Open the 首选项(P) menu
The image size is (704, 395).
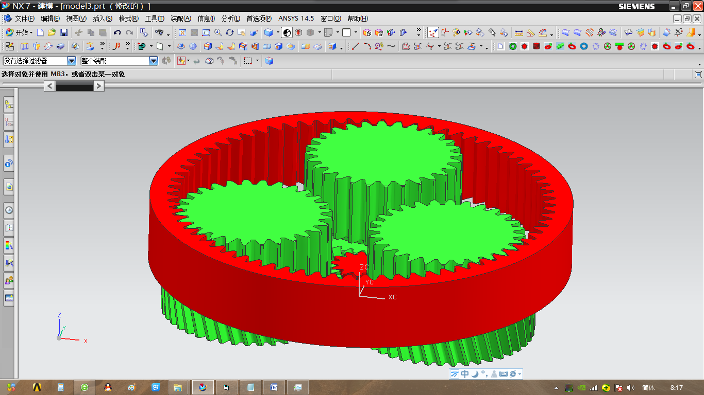pos(259,19)
